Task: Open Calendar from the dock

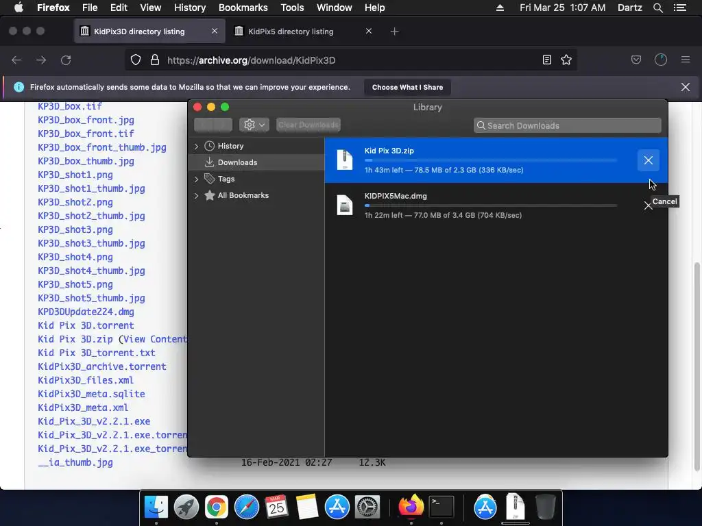Action: click(x=276, y=508)
